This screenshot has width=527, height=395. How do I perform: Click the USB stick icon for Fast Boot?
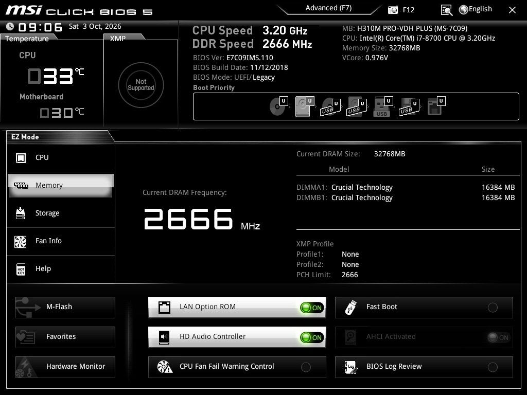click(x=350, y=308)
